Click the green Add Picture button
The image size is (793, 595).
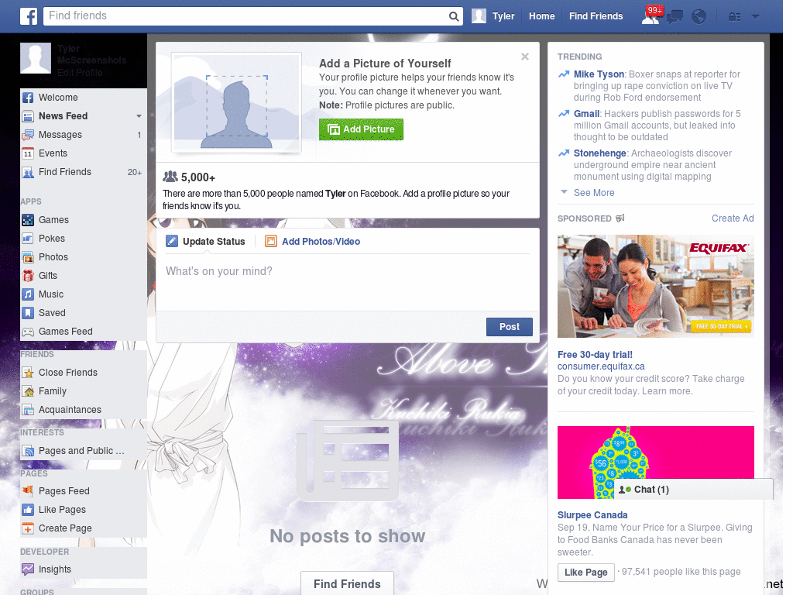(x=361, y=129)
